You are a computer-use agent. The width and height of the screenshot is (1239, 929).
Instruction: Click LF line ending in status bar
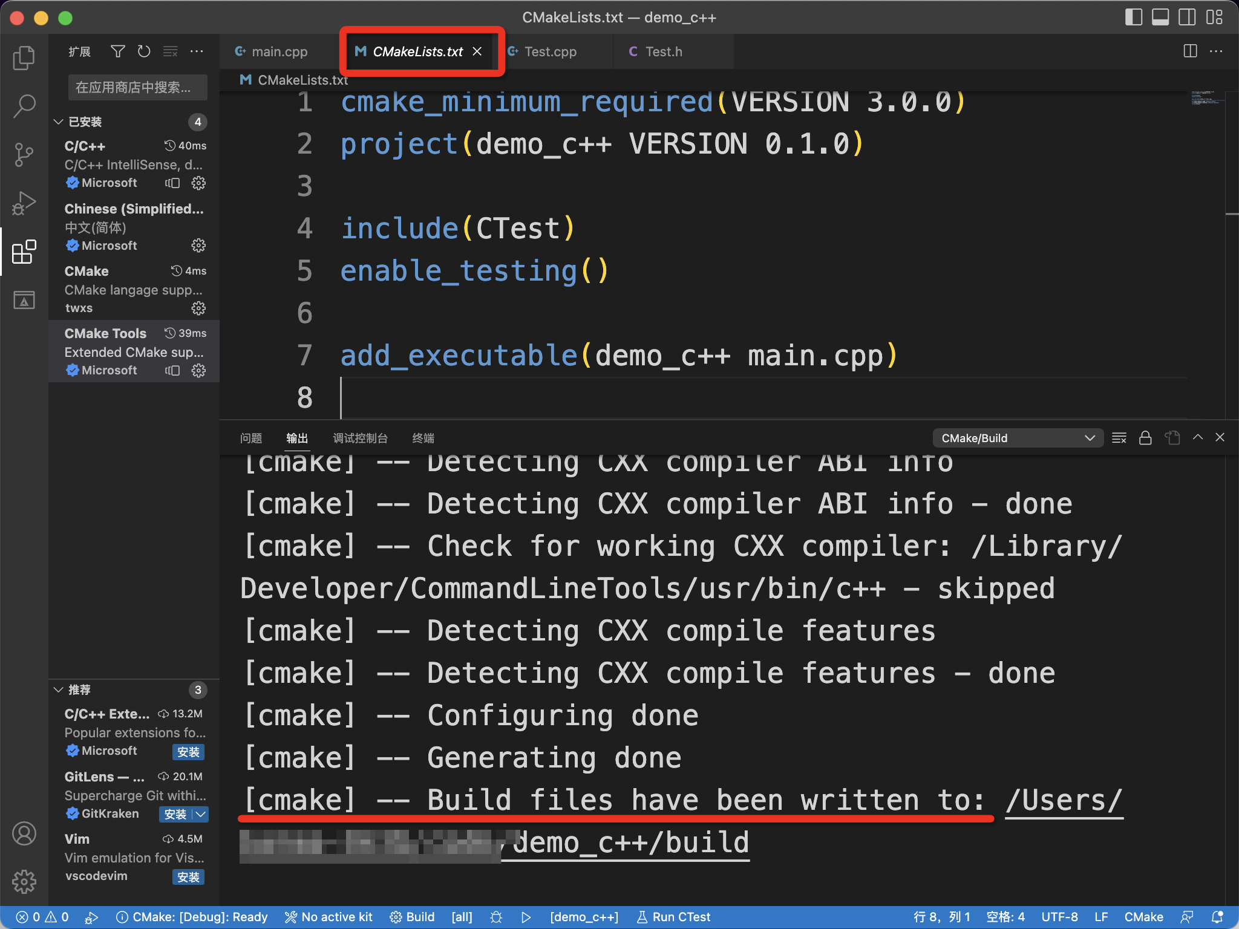click(1101, 917)
